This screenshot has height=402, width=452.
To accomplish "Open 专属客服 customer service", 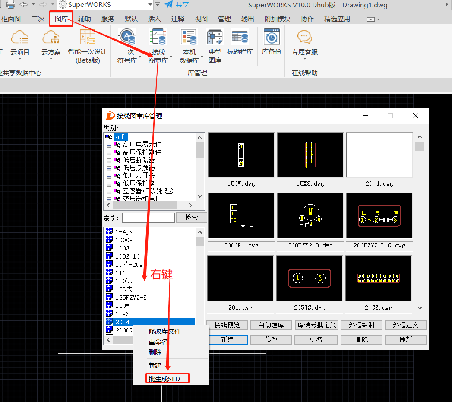I will [305, 44].
